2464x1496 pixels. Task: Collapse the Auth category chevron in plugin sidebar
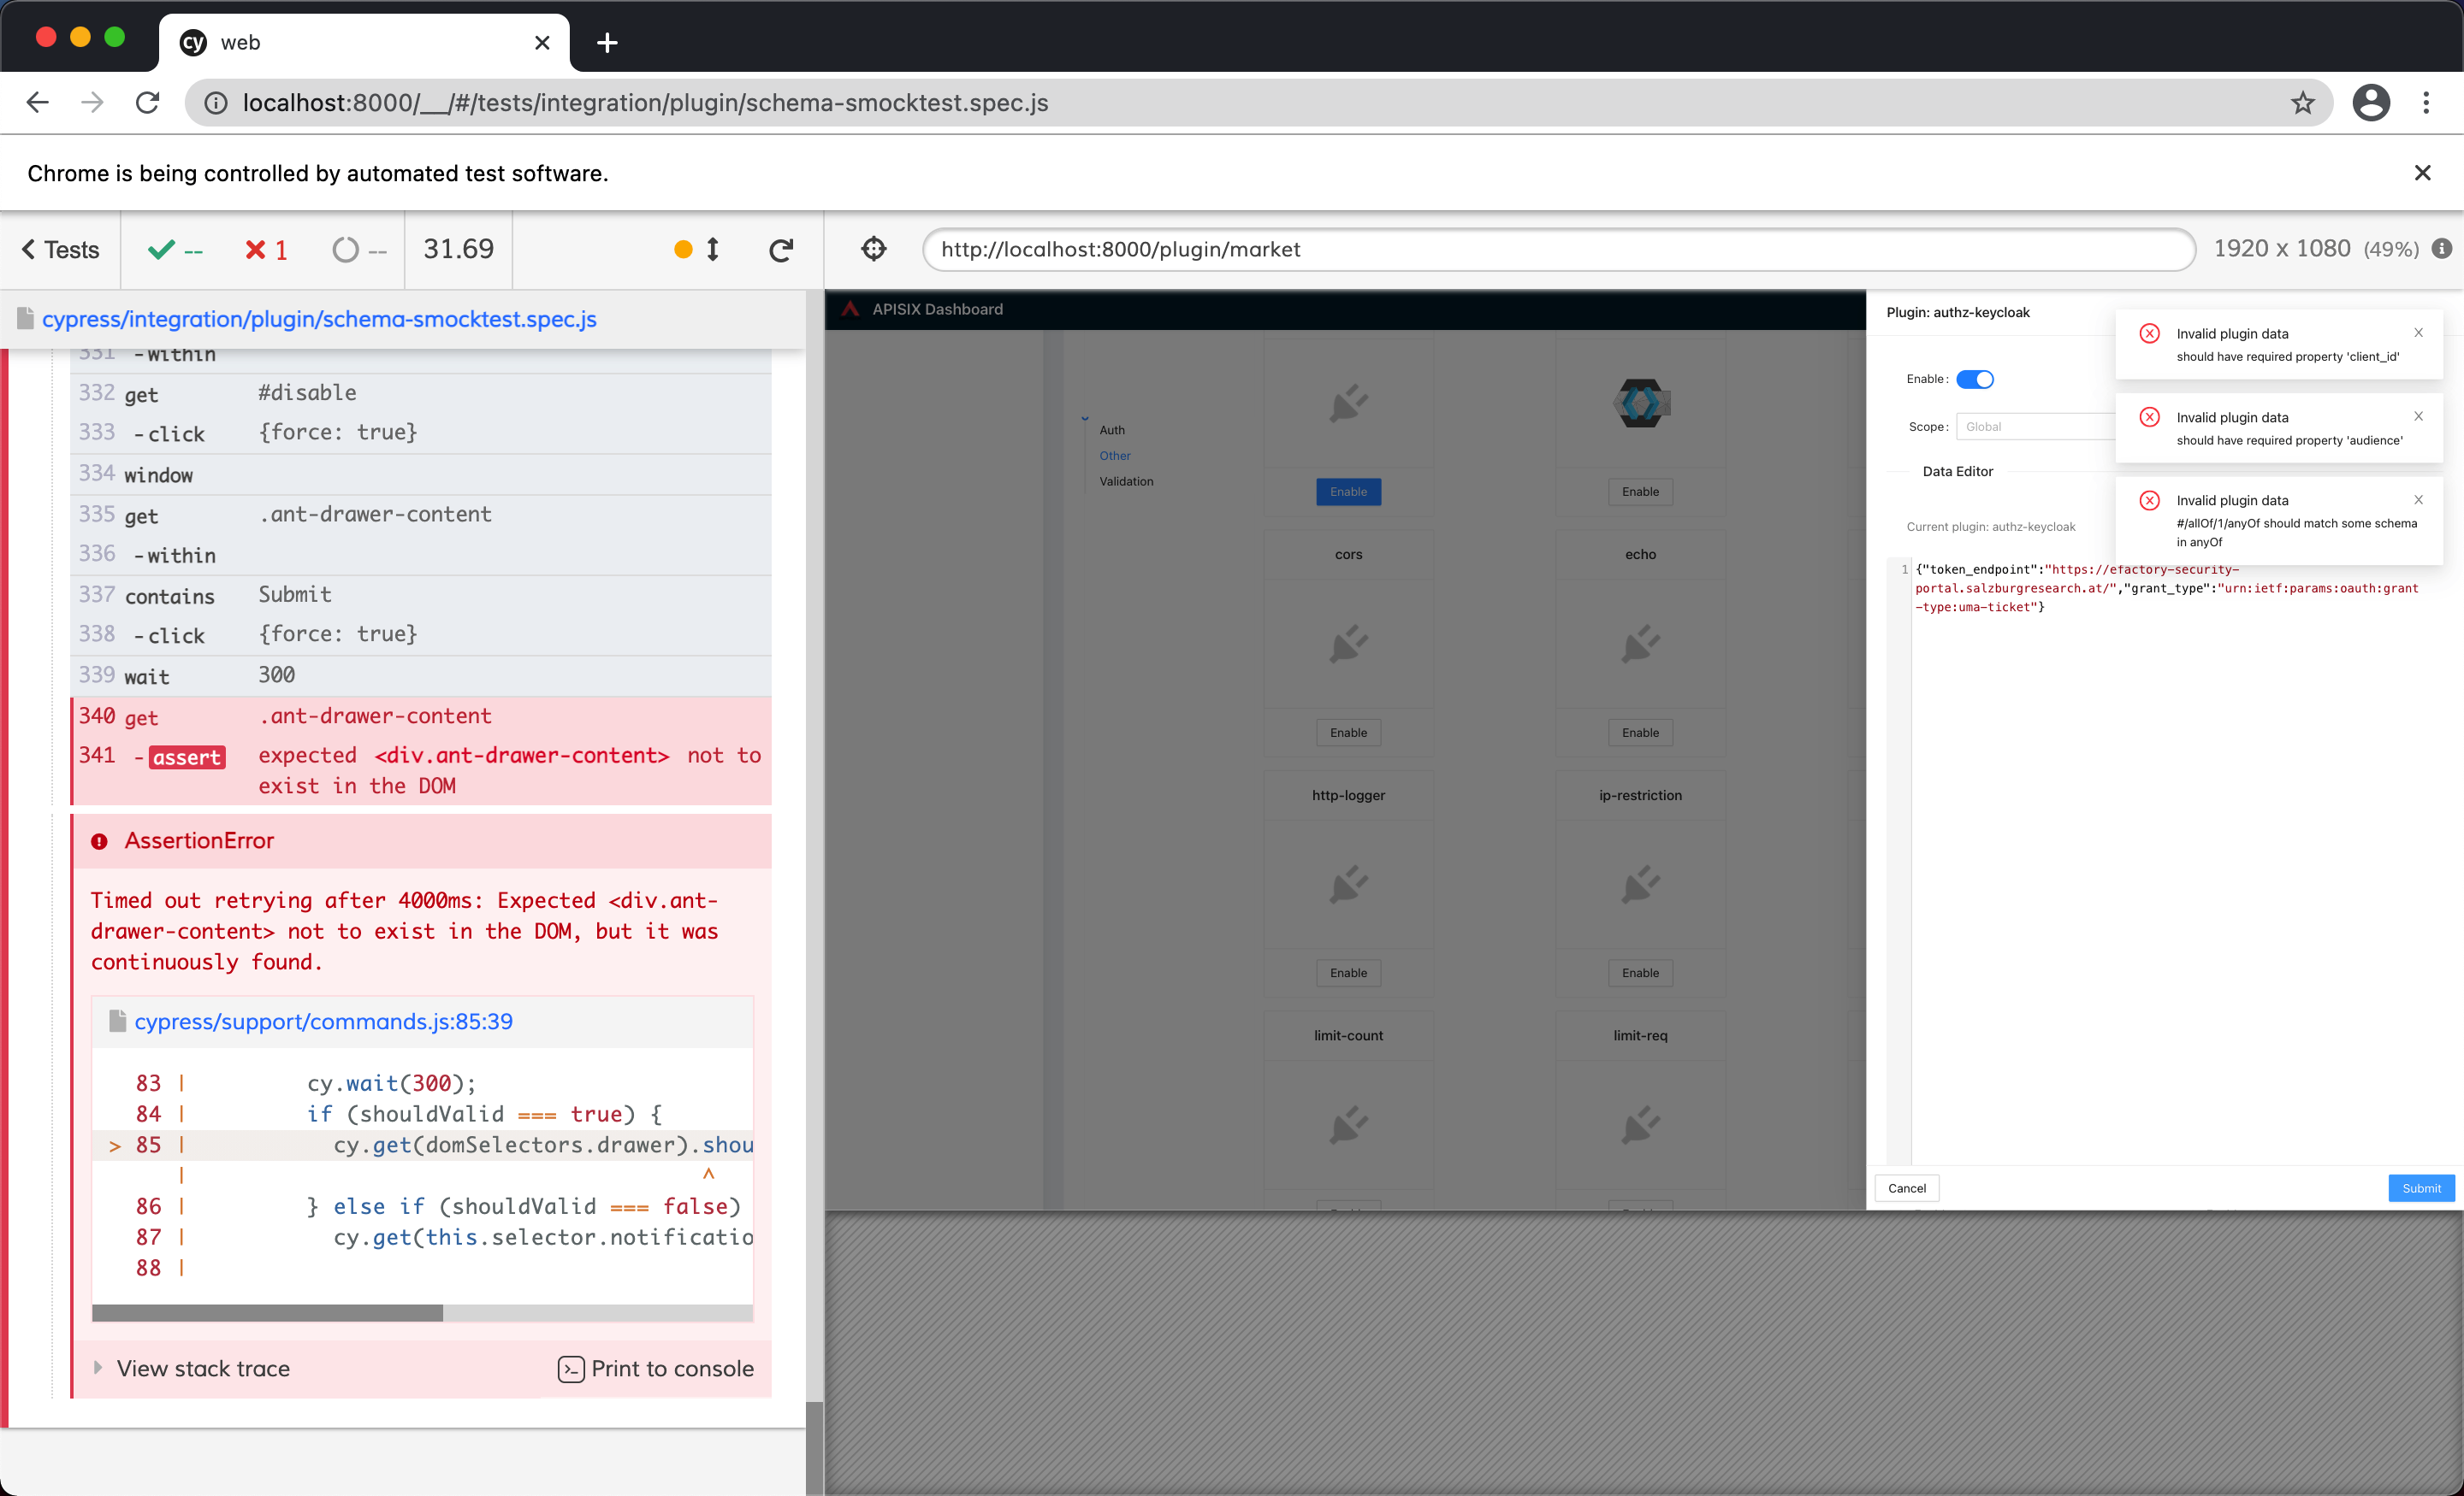[1084, 419]
